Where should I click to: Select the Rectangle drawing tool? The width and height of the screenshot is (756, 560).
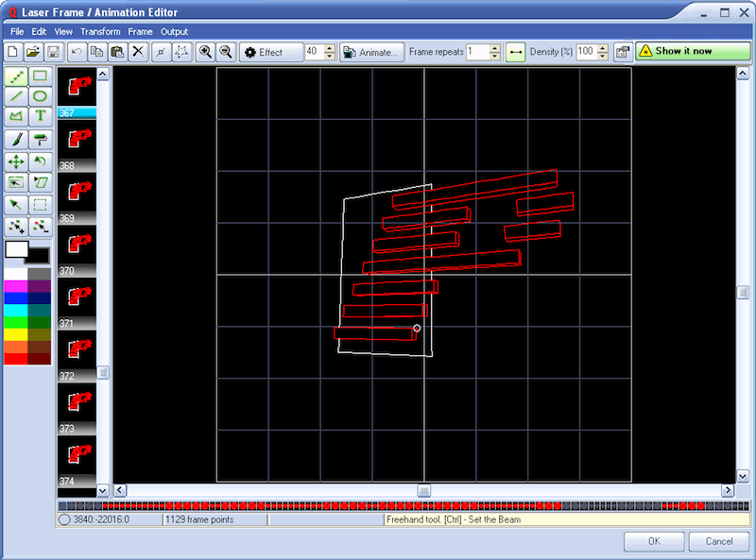click(x=40, y=76)
